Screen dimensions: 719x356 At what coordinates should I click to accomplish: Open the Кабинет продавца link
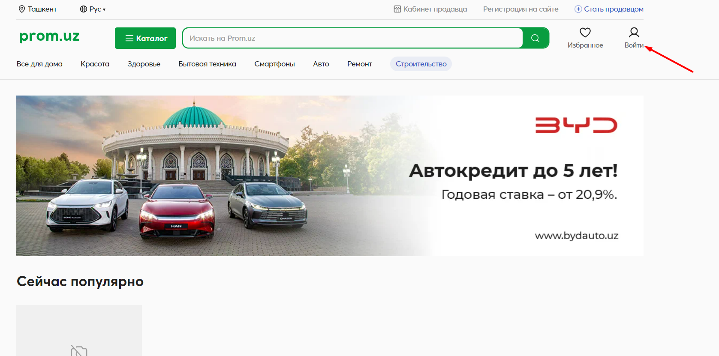(x=435, y=9)
